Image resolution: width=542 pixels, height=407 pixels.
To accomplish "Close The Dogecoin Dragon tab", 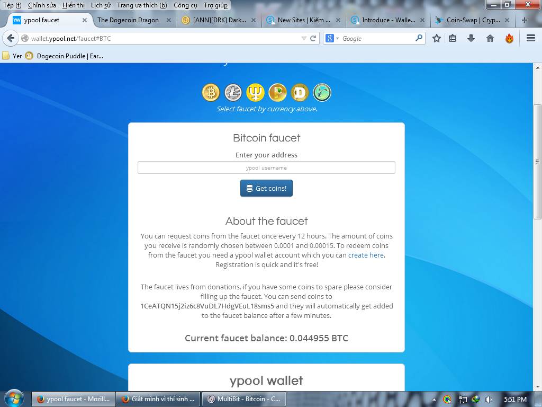I will [169, 20].
